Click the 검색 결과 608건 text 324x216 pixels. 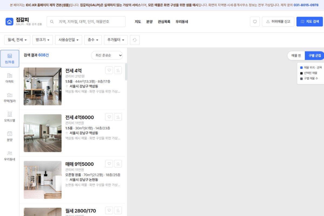36,55
